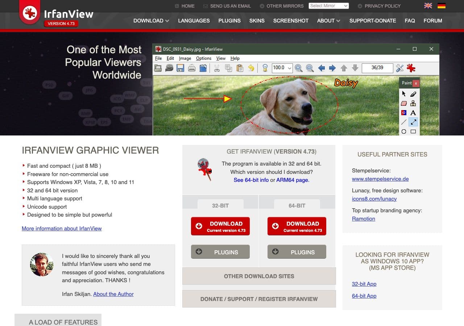The height and width of the screenshot is (326, 464).
Task: Start the slideshow from the toolbar
Action: click(x=169, y=68)
